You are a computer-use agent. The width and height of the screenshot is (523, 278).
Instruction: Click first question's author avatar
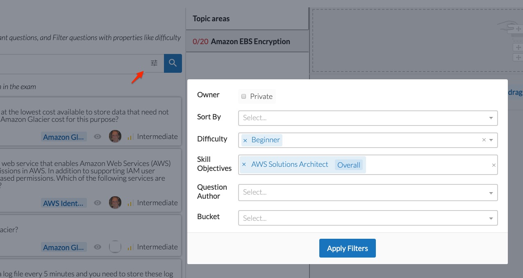tap(115, 137)
